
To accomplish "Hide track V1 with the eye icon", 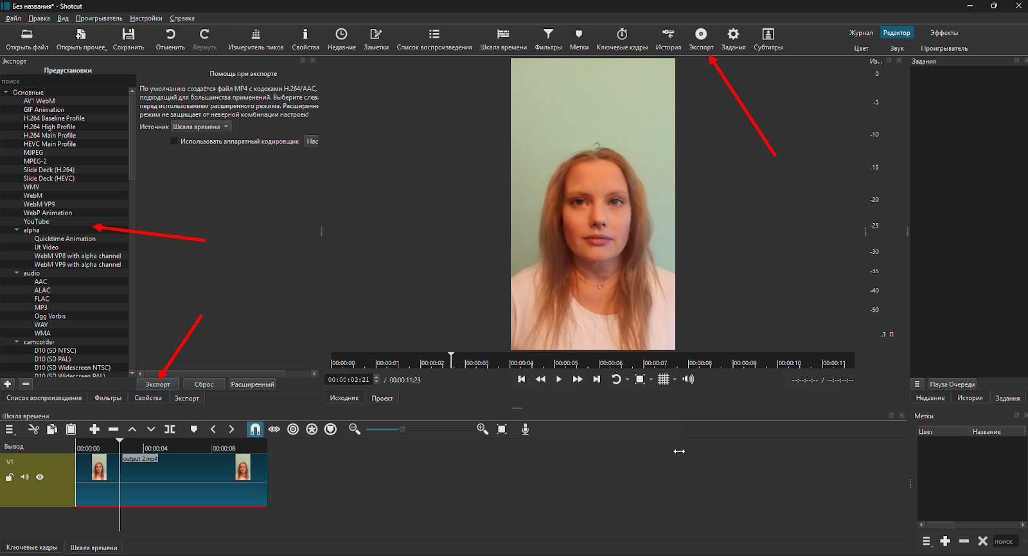I will tap(40, 477).
